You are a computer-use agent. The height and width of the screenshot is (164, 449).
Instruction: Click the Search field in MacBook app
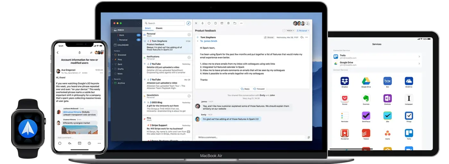(164, 23)
